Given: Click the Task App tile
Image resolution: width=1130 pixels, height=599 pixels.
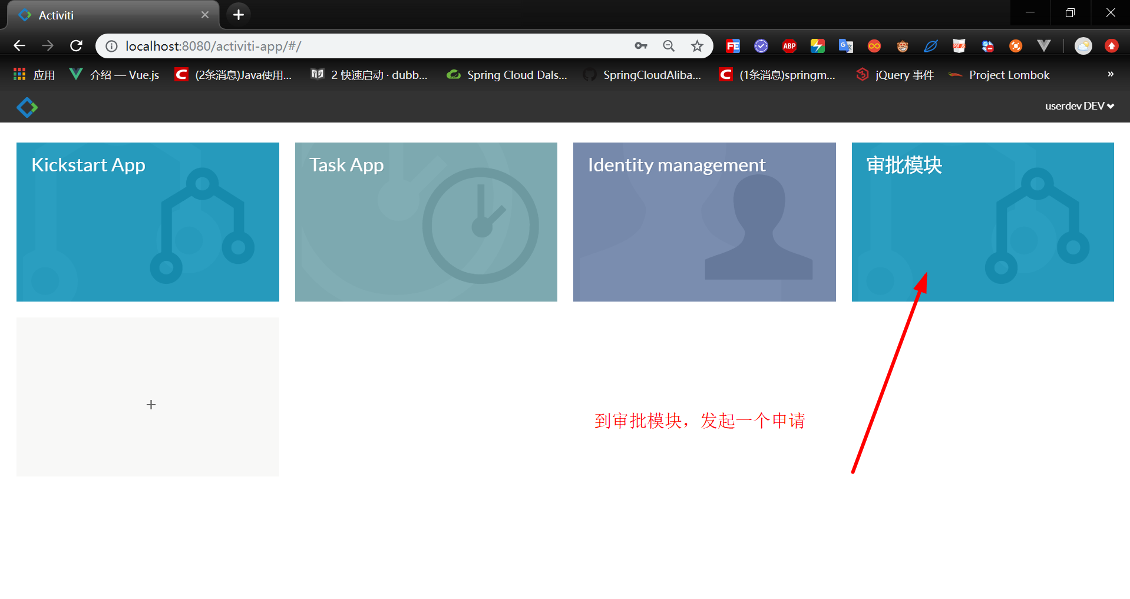Looking at the screenshot, I should [425, 222].
